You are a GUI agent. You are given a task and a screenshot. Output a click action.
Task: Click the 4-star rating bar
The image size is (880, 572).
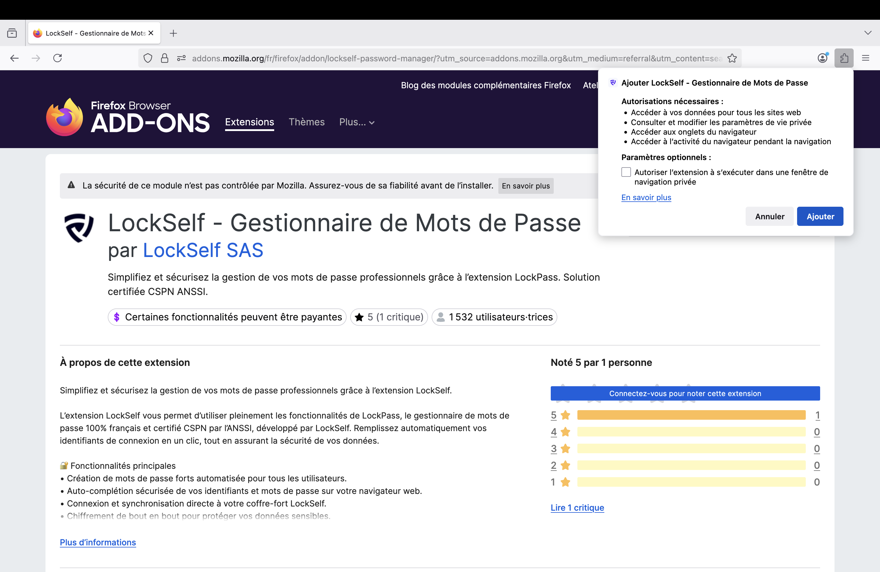[691, 432]
